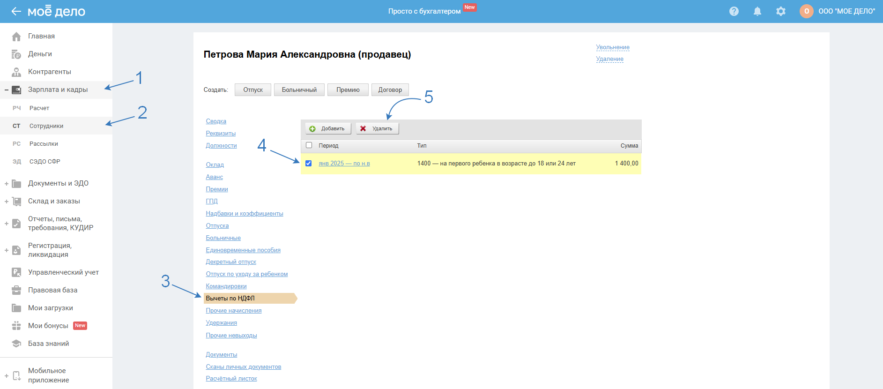
Task: Expand the Склад и заказы section
Action: point(7,202)
